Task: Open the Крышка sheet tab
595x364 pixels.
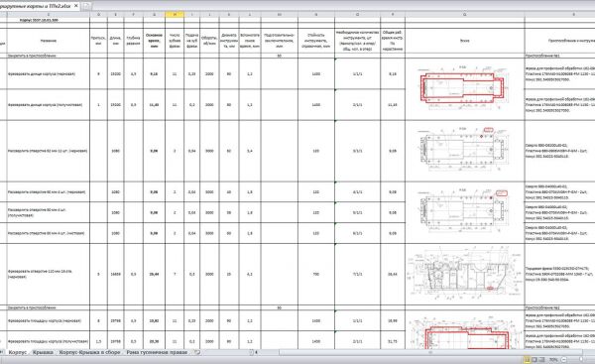Action: click(x=43, y=353)
